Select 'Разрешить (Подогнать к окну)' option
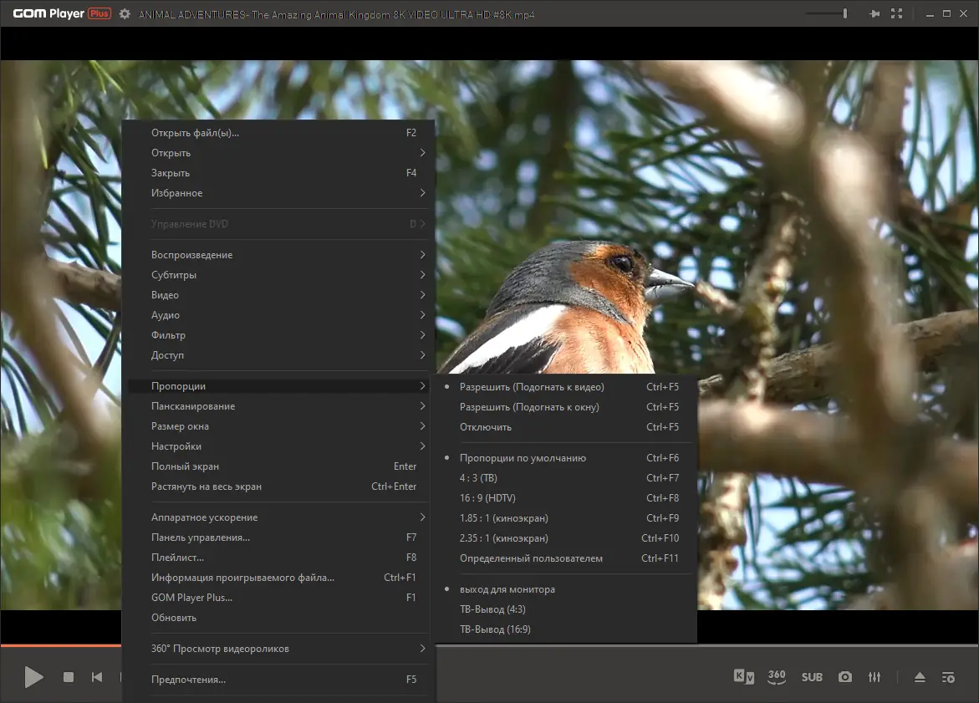 click(529, 407)
